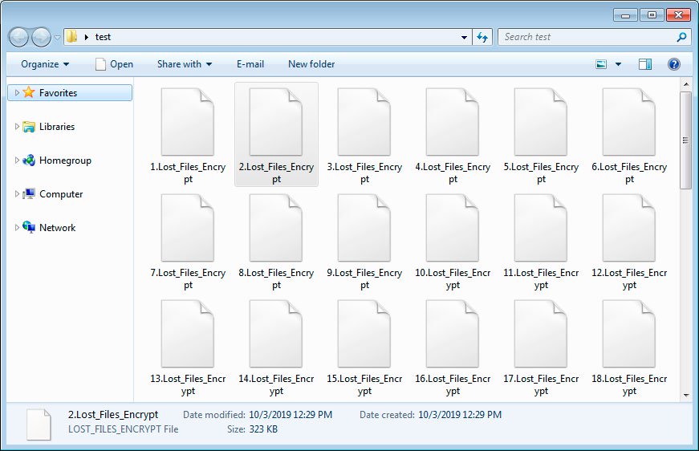The width and height of the screenshot is (699, 451).
Task: Select file 11.Lost_Files_Encrypt
Action: pyautogui.click(x=541, y=242)
